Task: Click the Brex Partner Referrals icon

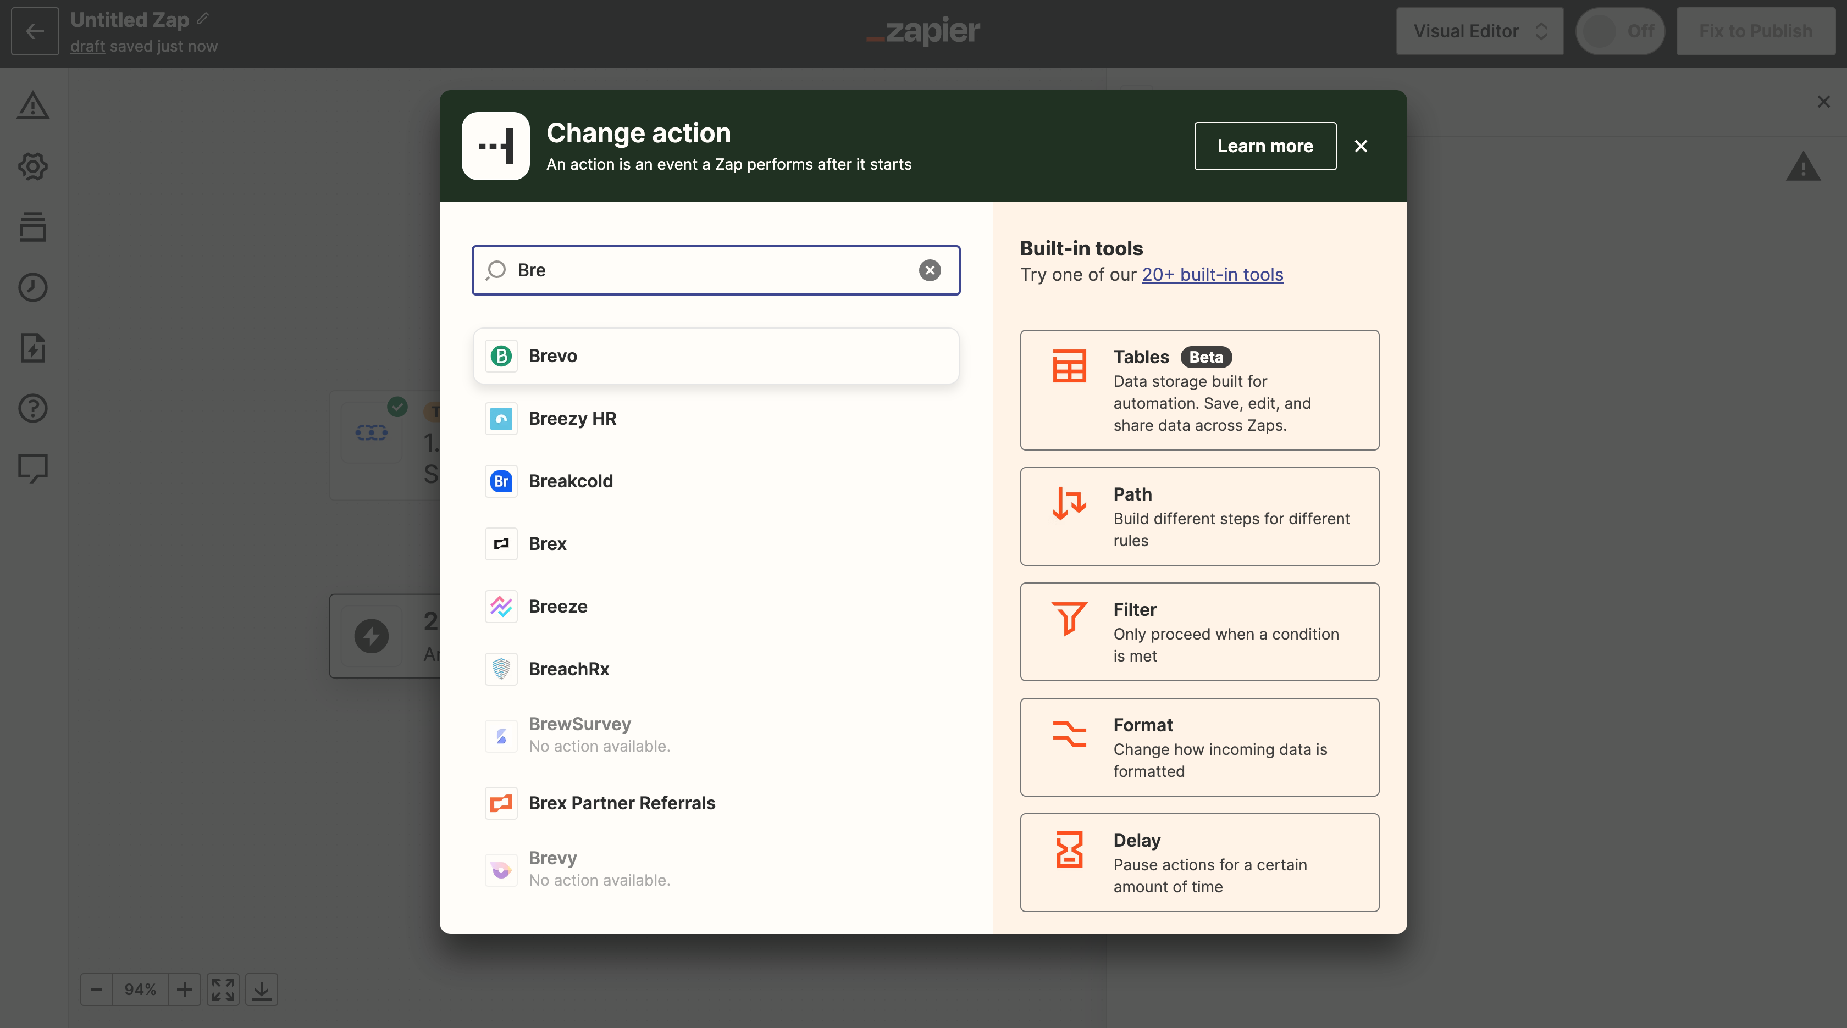Action: (501, 803)
